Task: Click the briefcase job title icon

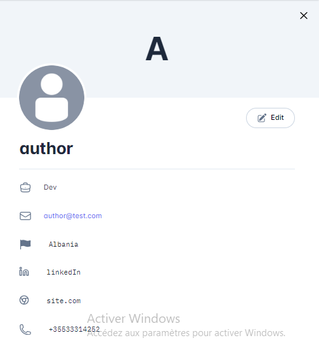Action: click(x=25, y=188)
